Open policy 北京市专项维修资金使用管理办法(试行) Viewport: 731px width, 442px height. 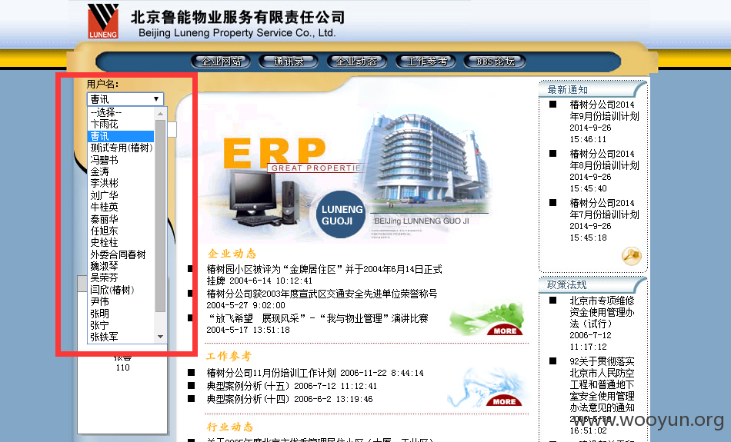(602, 323)
